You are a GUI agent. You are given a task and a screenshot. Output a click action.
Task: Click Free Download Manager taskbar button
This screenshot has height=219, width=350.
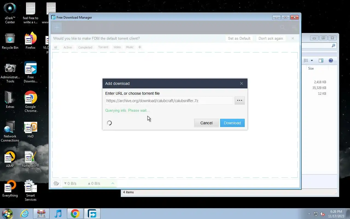(92, 214)
